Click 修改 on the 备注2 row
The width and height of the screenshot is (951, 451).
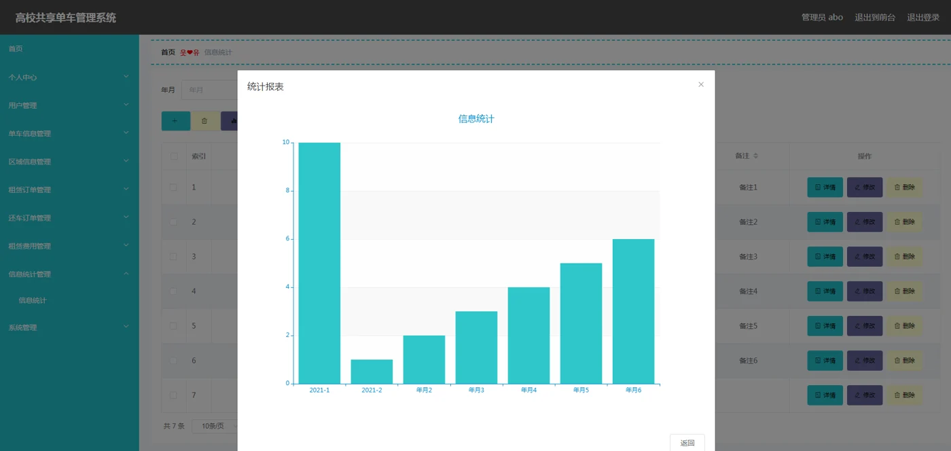pos(865,222)
